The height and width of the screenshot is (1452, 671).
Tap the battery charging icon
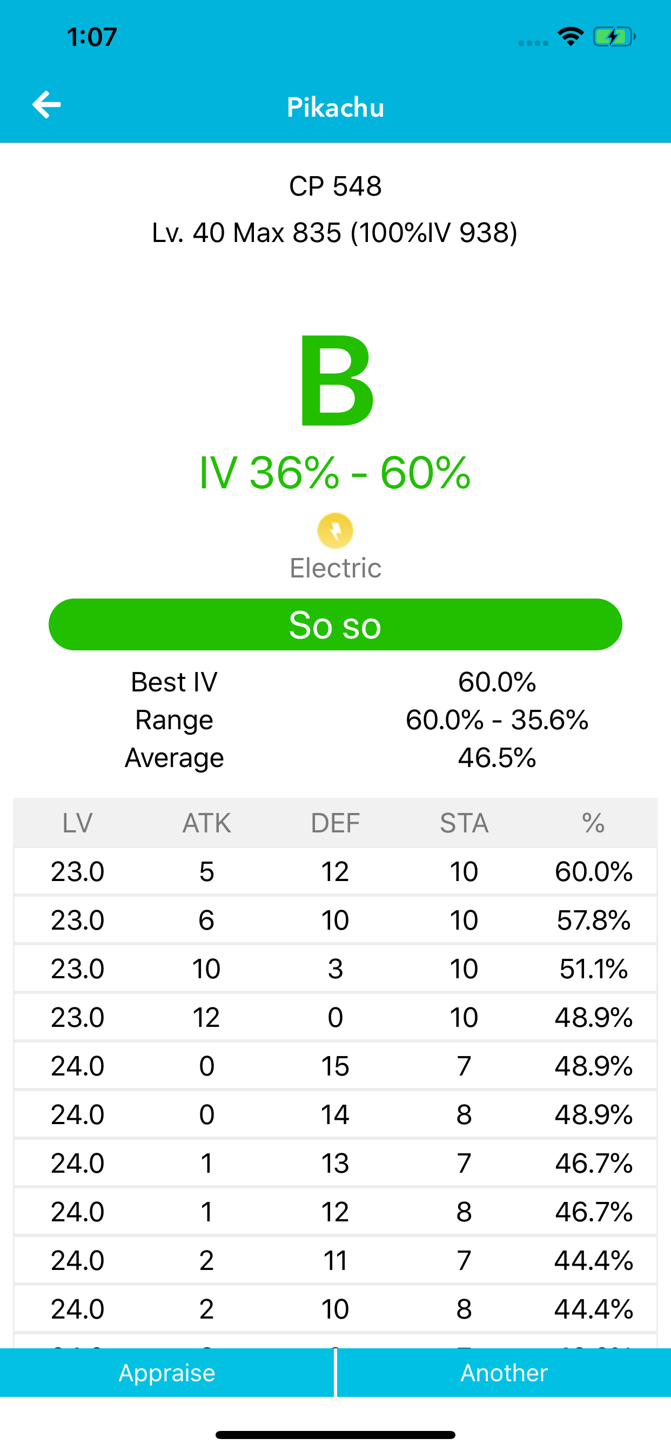pos(614,37)
